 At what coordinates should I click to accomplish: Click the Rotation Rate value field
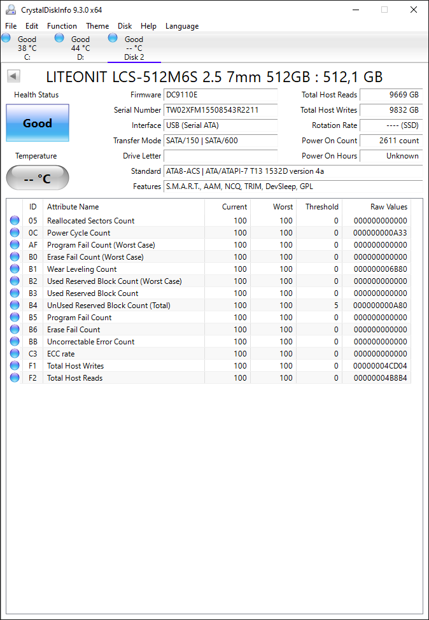coord(391,125)
